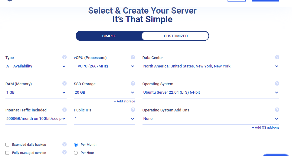The width and height of the screenshot is (292, 156).
Task: Show help for Operating System
Action: (277, 83)
